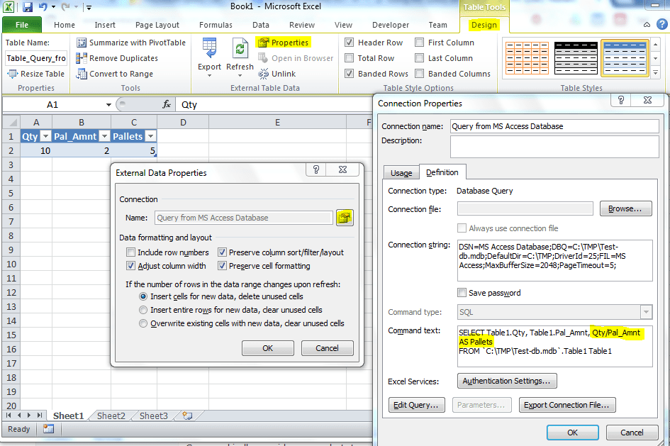The image size is (670, 446).
Task: Click the Excel application icon
Action: (9, 7)
